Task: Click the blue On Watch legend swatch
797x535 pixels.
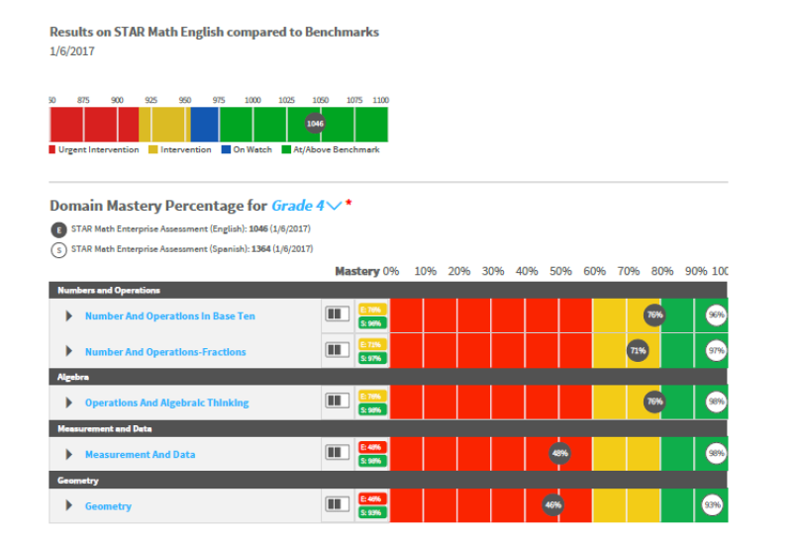Action: click(x=226, y=149)
